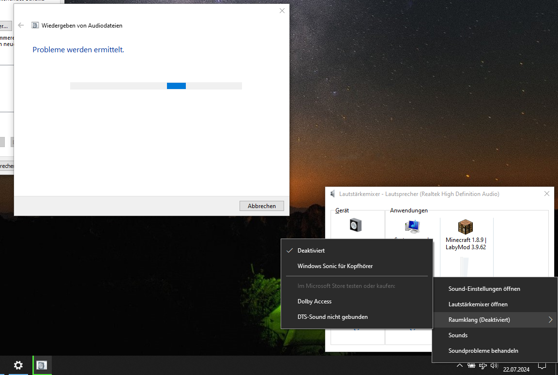Click Soundprobleme behandeln
The image size is (558, 375).
[x=495, y=350]
